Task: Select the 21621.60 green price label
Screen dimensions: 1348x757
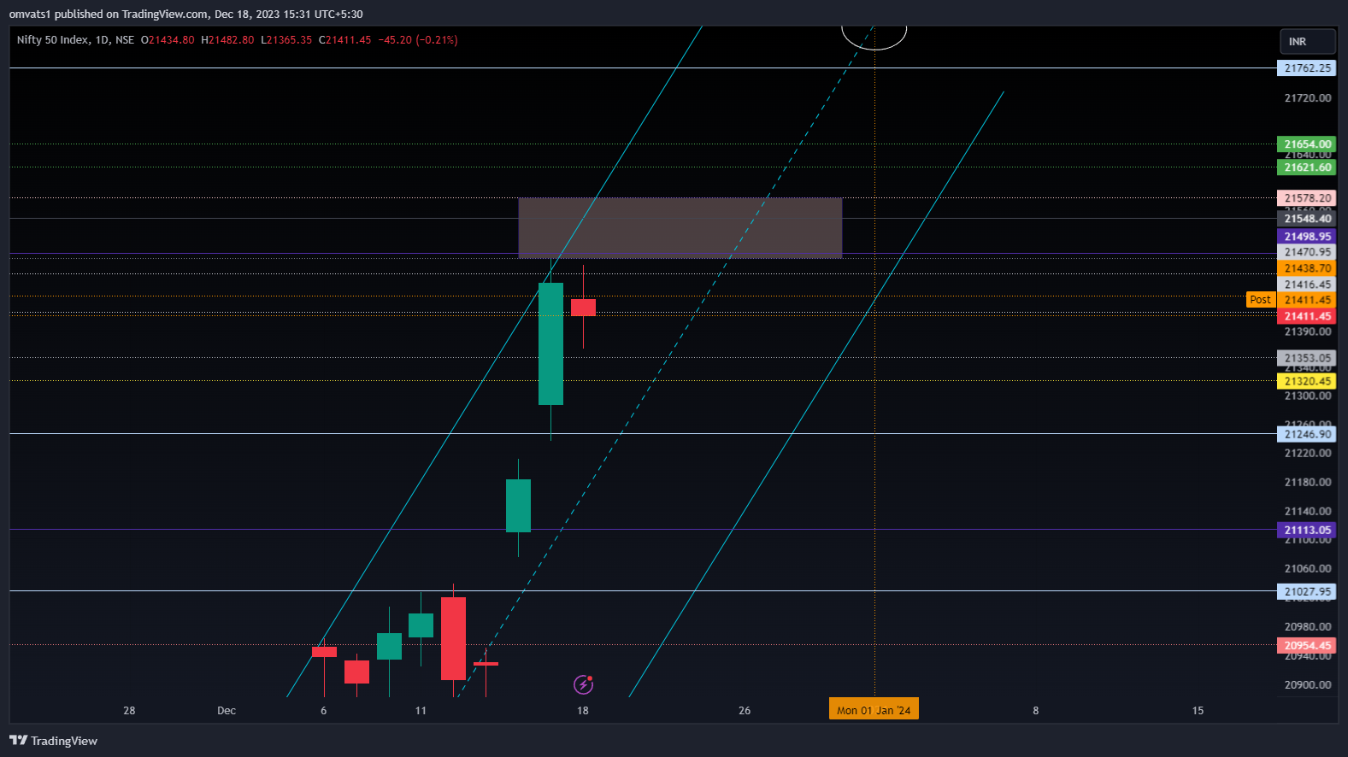Action: click(x=1307, y=167)
